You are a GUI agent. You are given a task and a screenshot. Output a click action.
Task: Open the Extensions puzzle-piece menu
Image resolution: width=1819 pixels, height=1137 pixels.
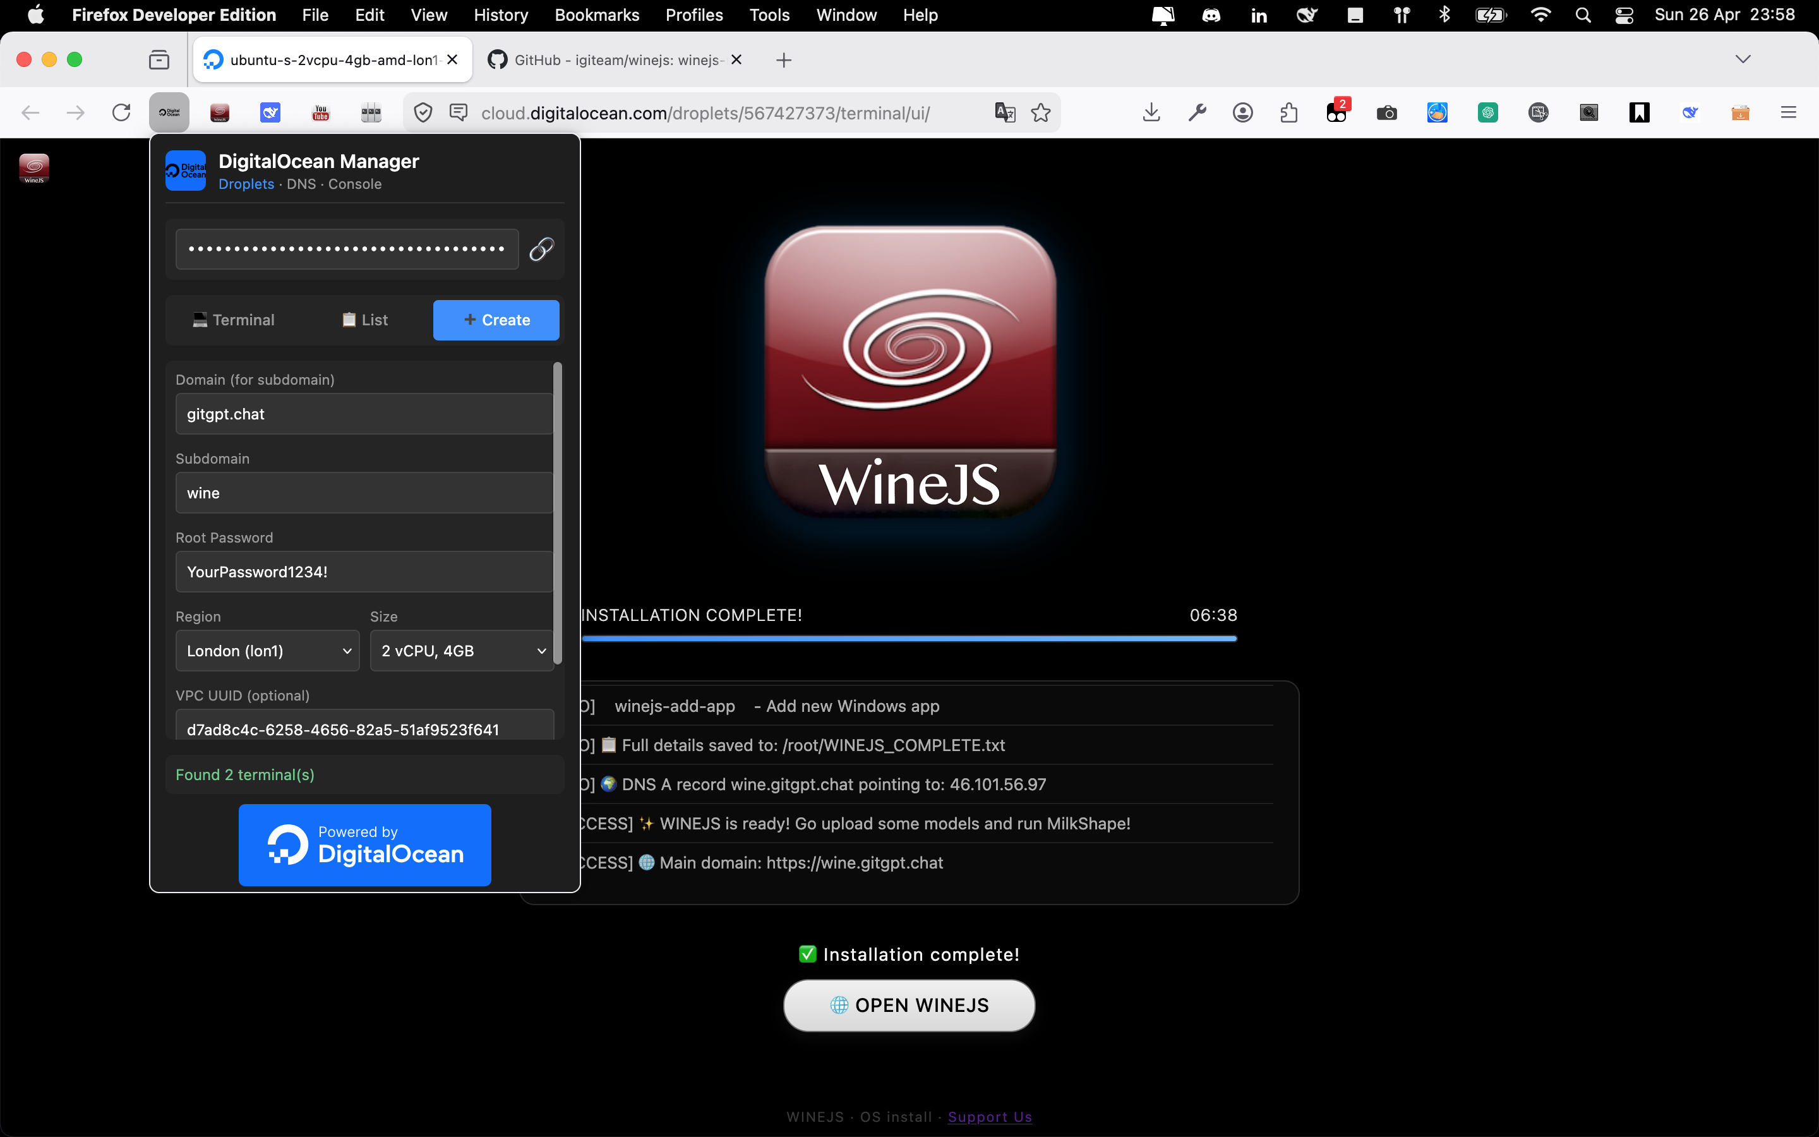click(1289, 113)
